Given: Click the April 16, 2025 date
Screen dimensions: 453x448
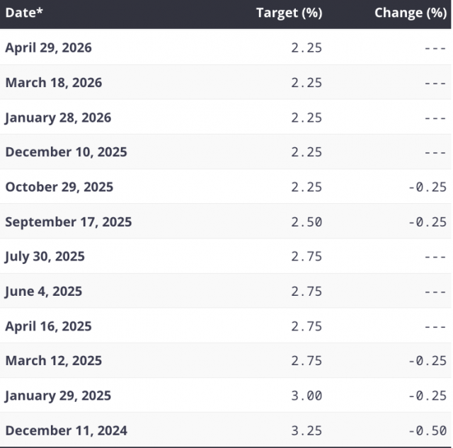Looking at the screenshot, I should tap(48, 326).
